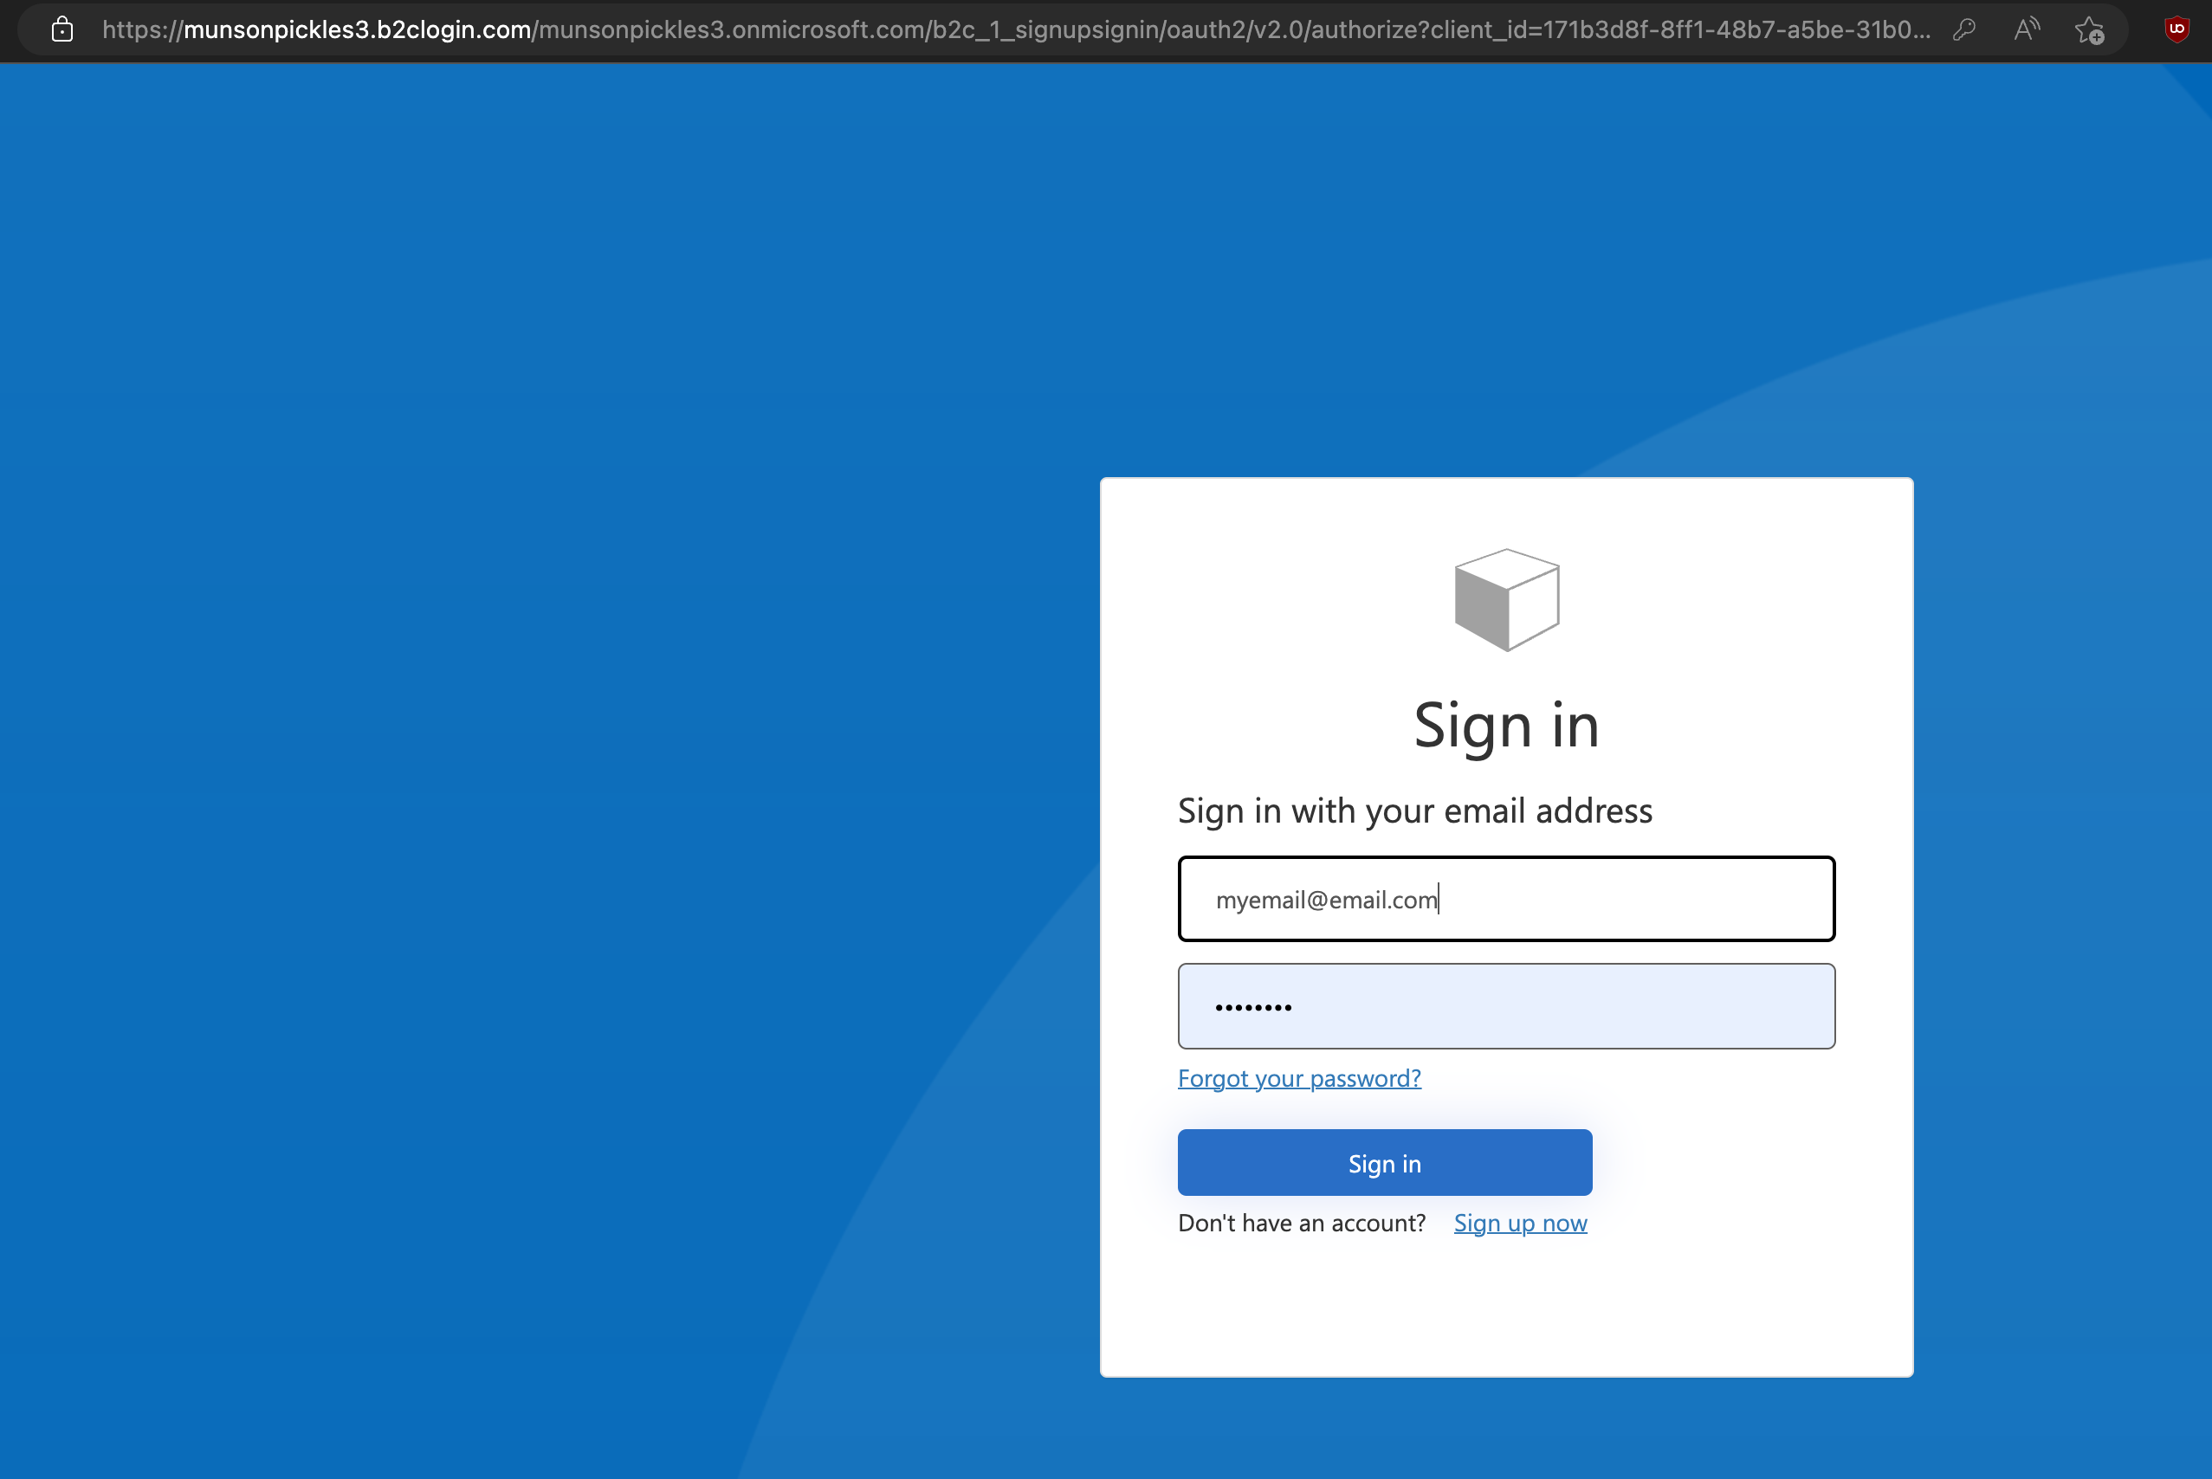The width and height of the screenshot is (2212, 1479).
Task: Click the large Sign in heading
Action: pyautogui.click(x=1506, y=727)
